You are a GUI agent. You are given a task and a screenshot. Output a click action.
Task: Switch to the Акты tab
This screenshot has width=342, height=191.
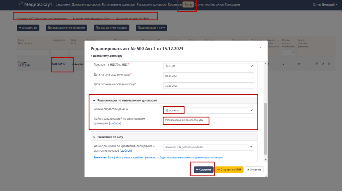[x=188, y=4]
